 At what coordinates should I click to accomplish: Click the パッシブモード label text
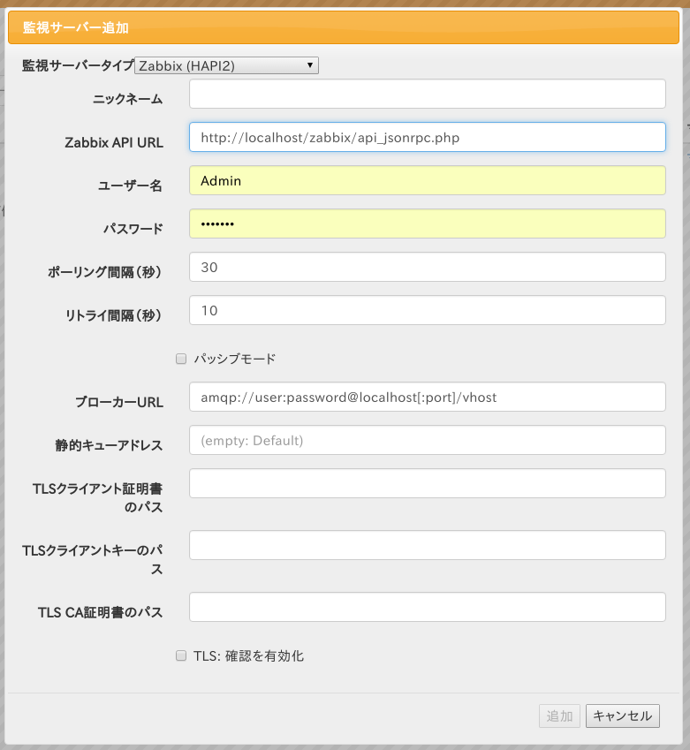pyautogui.click(x=234, y=359)
